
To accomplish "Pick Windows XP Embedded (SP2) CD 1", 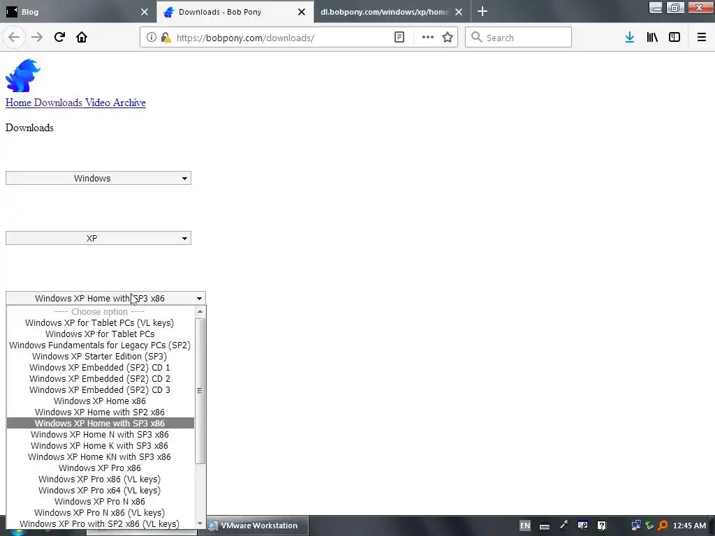I will pos(100,368).
